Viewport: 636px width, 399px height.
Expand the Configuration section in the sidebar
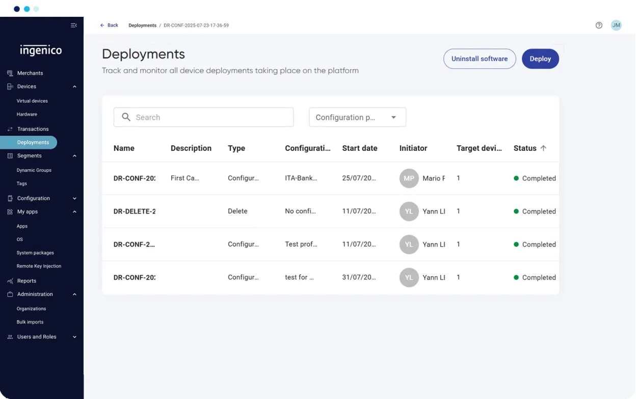(74, 199)
